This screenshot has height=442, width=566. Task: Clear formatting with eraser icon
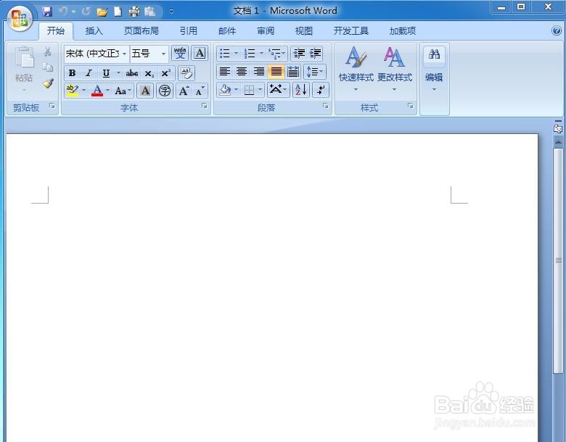click(186, 73)
